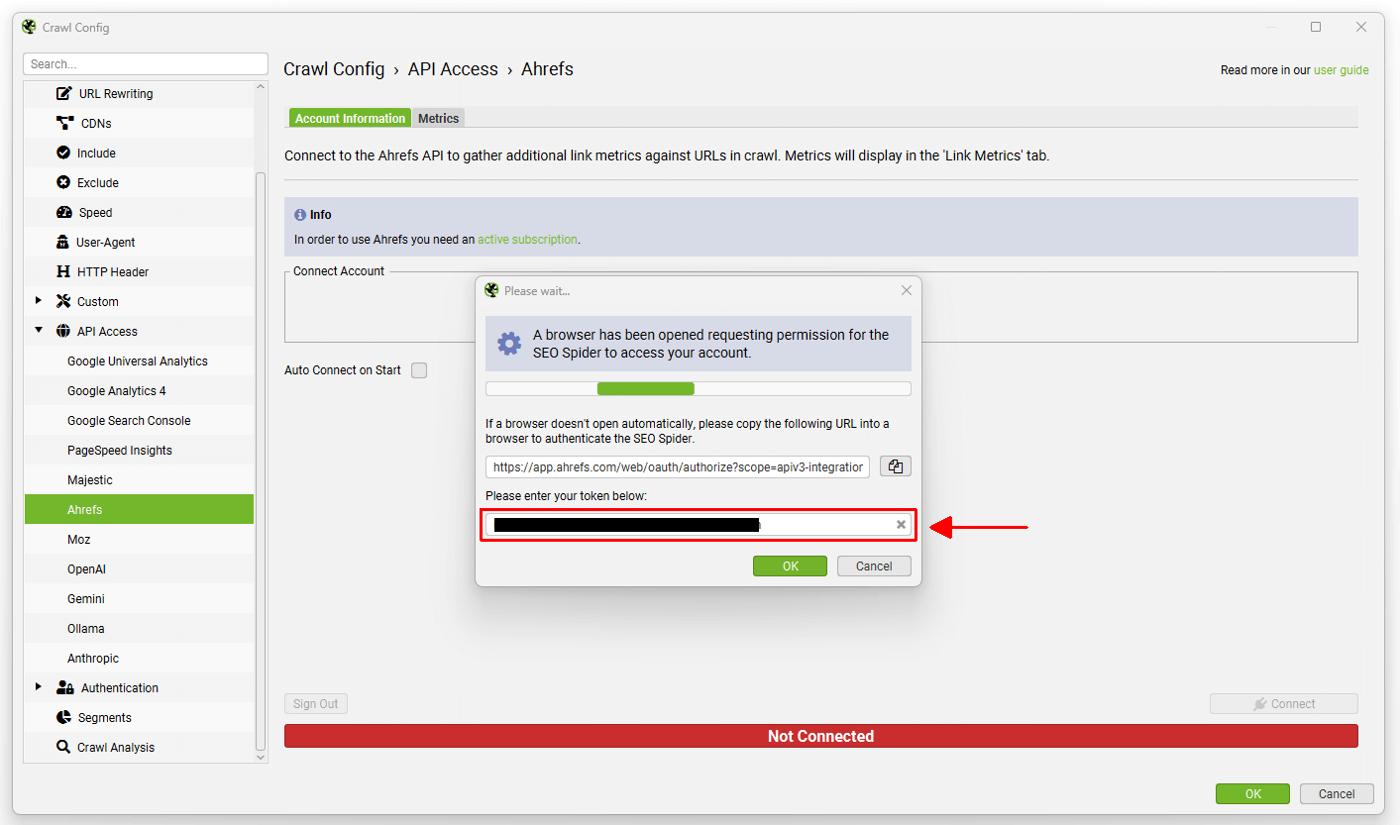
Task: Click the Include checkmark icon
Action: pos(63,154)
